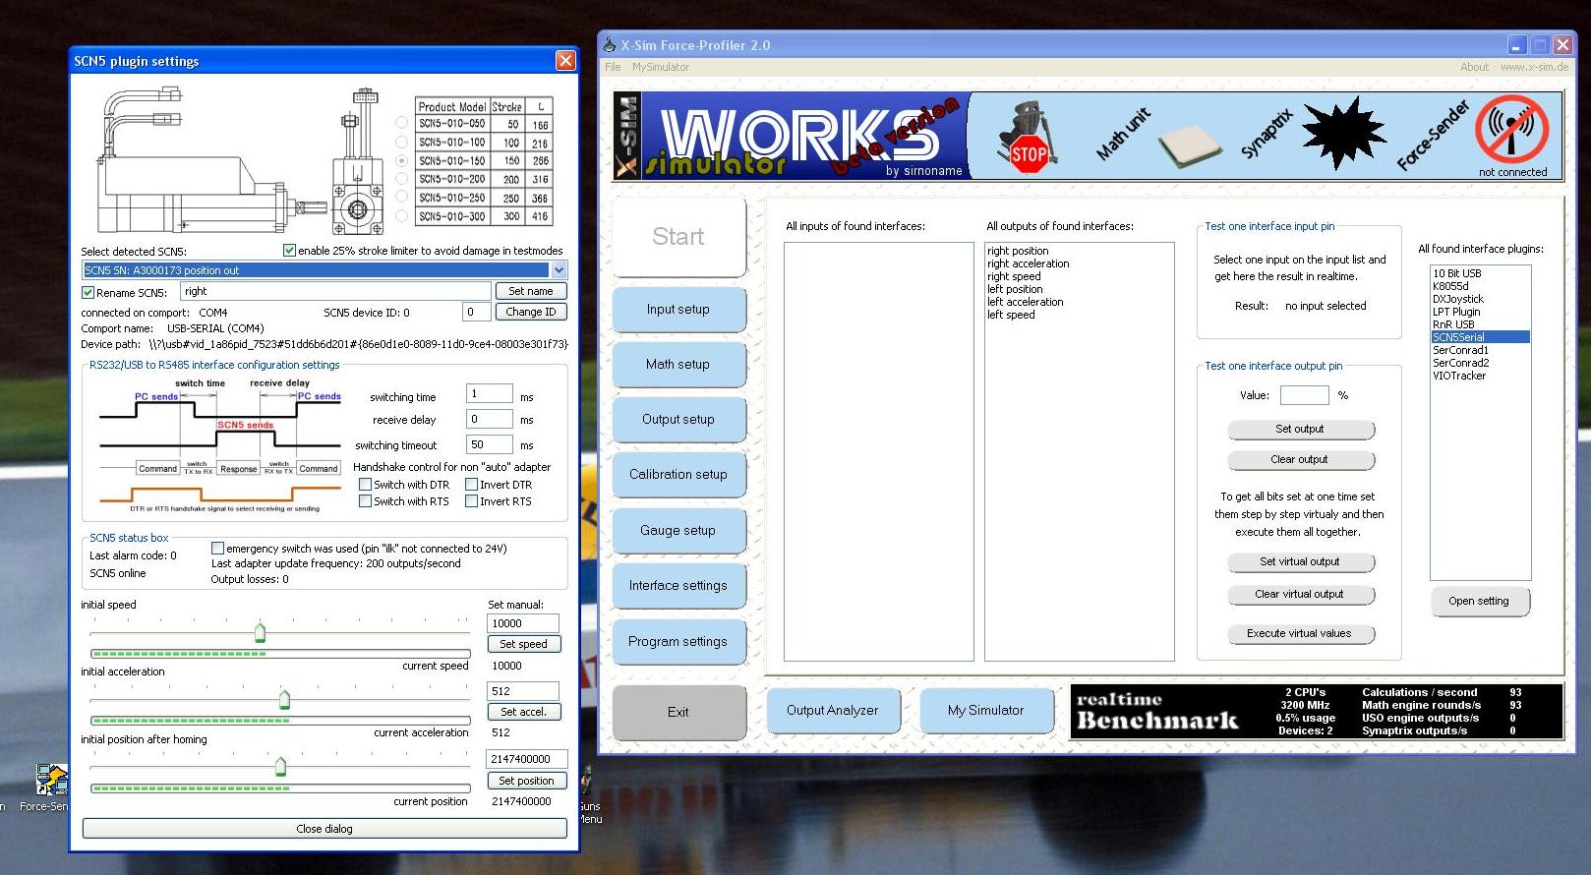Viewport: 1591px width, 875px height.
Task: Select SCN5Serial in interface plugins list
Action: [1480, 337]
